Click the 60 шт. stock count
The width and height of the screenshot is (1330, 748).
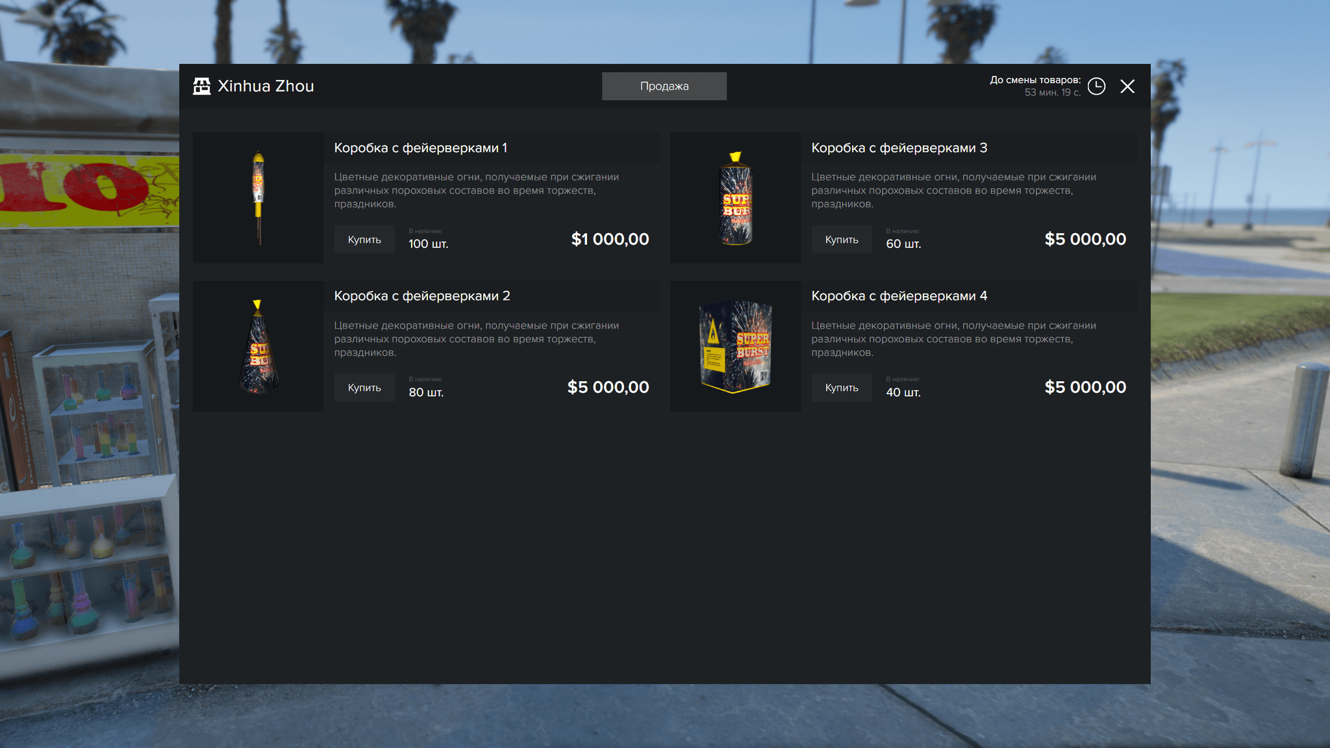tap(904, 244)
